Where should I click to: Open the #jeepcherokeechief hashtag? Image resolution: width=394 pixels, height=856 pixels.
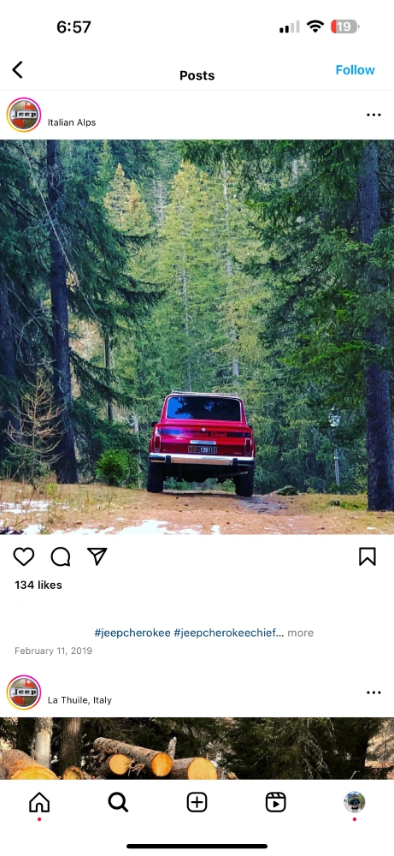229,633
